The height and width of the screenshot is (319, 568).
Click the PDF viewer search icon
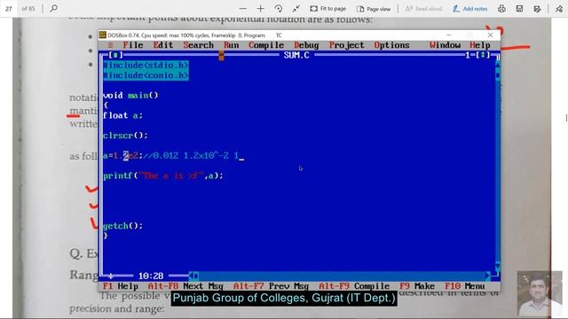pyautogui.click(x=53, y=8)
